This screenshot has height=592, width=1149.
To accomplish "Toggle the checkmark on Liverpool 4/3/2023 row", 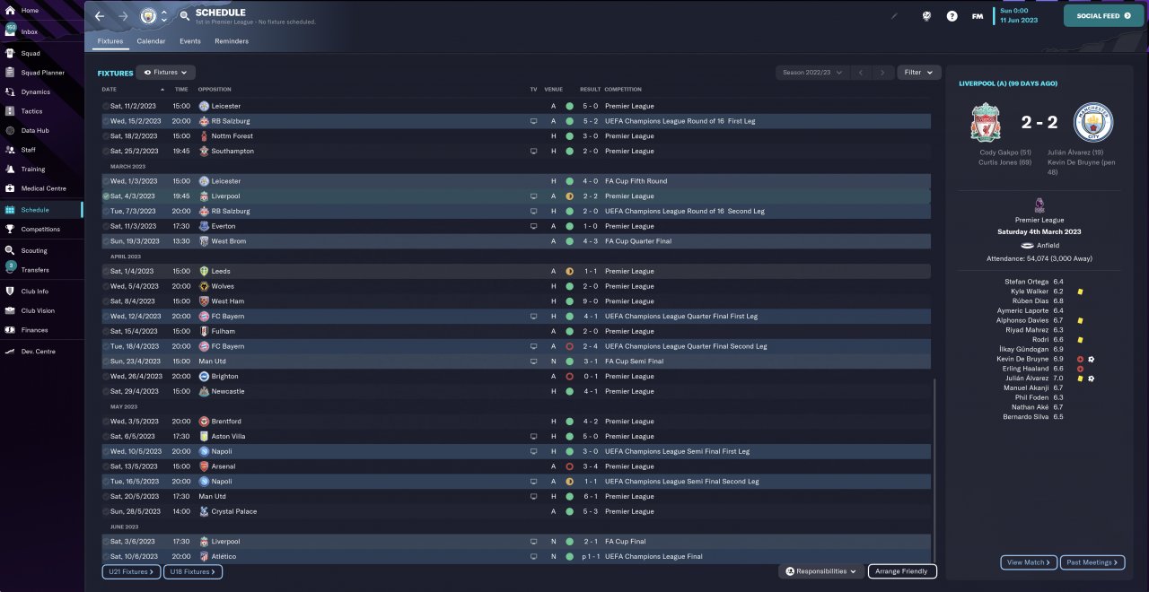I will tap(106, 196).
